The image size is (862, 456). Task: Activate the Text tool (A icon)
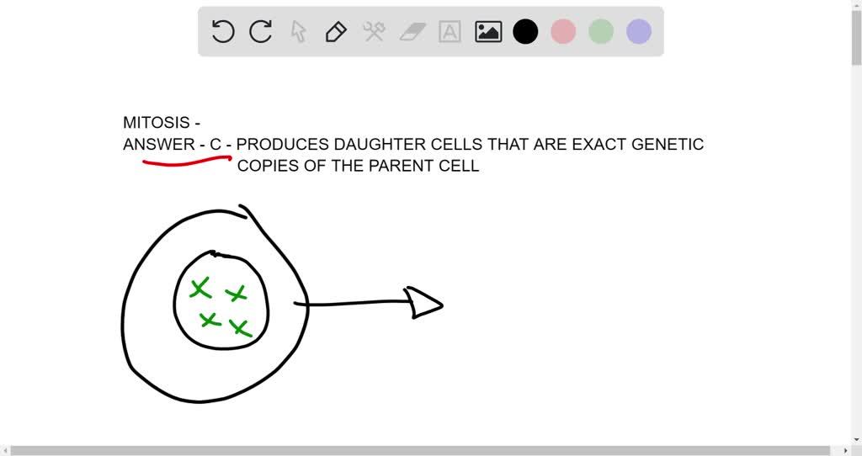click(x=450, y=32)
